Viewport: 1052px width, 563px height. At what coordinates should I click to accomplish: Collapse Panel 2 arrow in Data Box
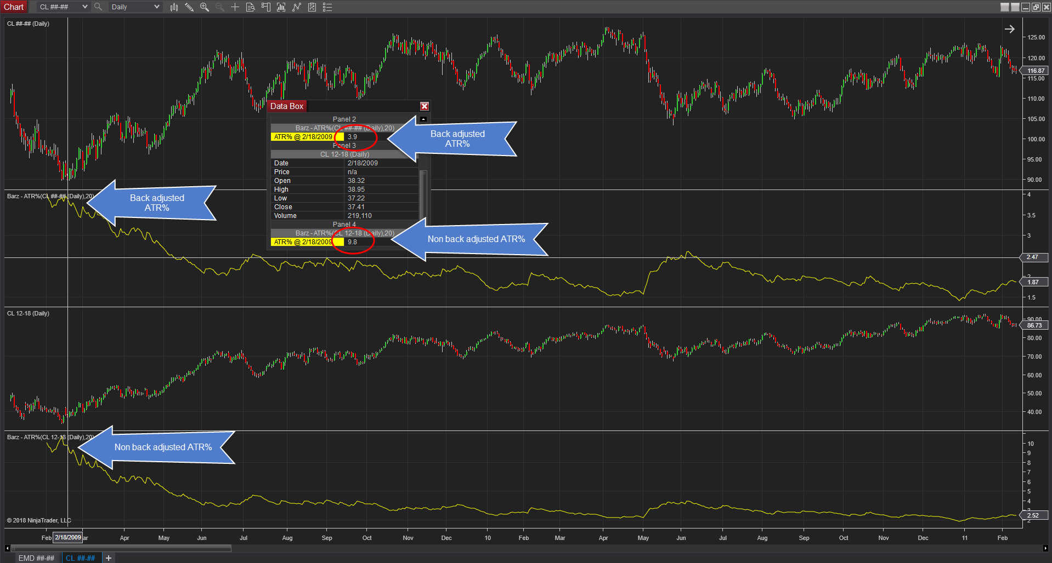423,119
